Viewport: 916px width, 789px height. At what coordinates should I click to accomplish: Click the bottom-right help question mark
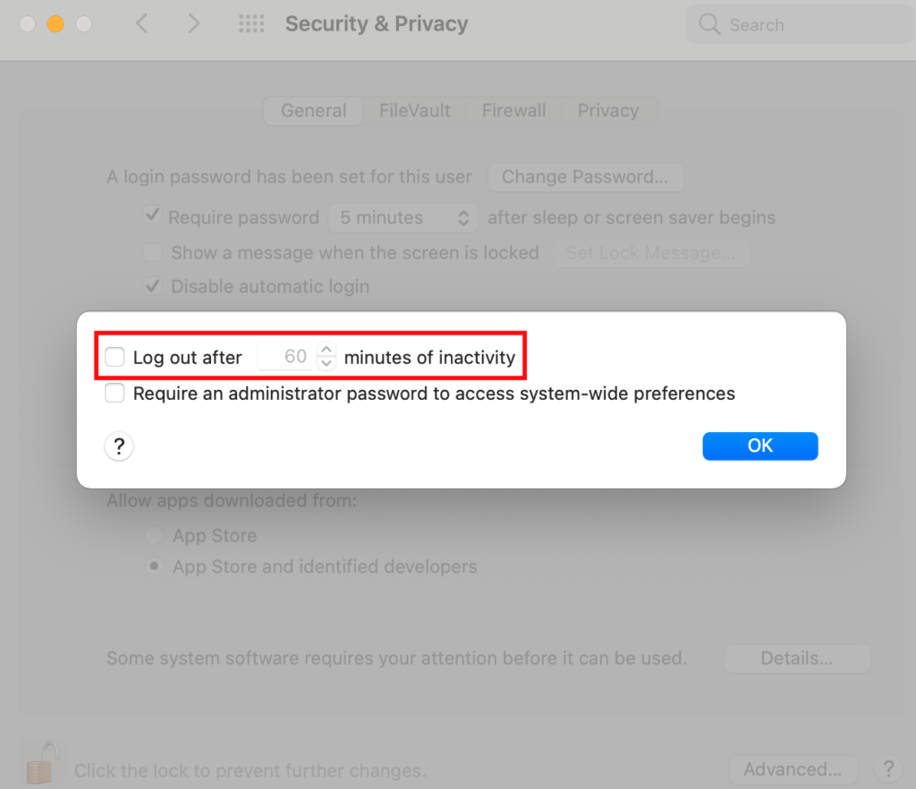pos(887,768)
